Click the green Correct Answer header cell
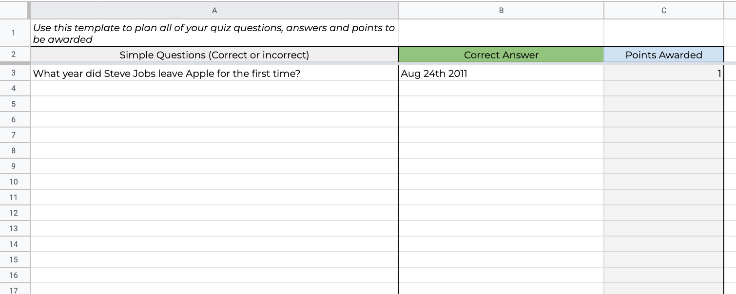Image resolution: width=736 pixels, height=294 pixels. tap(501, 55)
